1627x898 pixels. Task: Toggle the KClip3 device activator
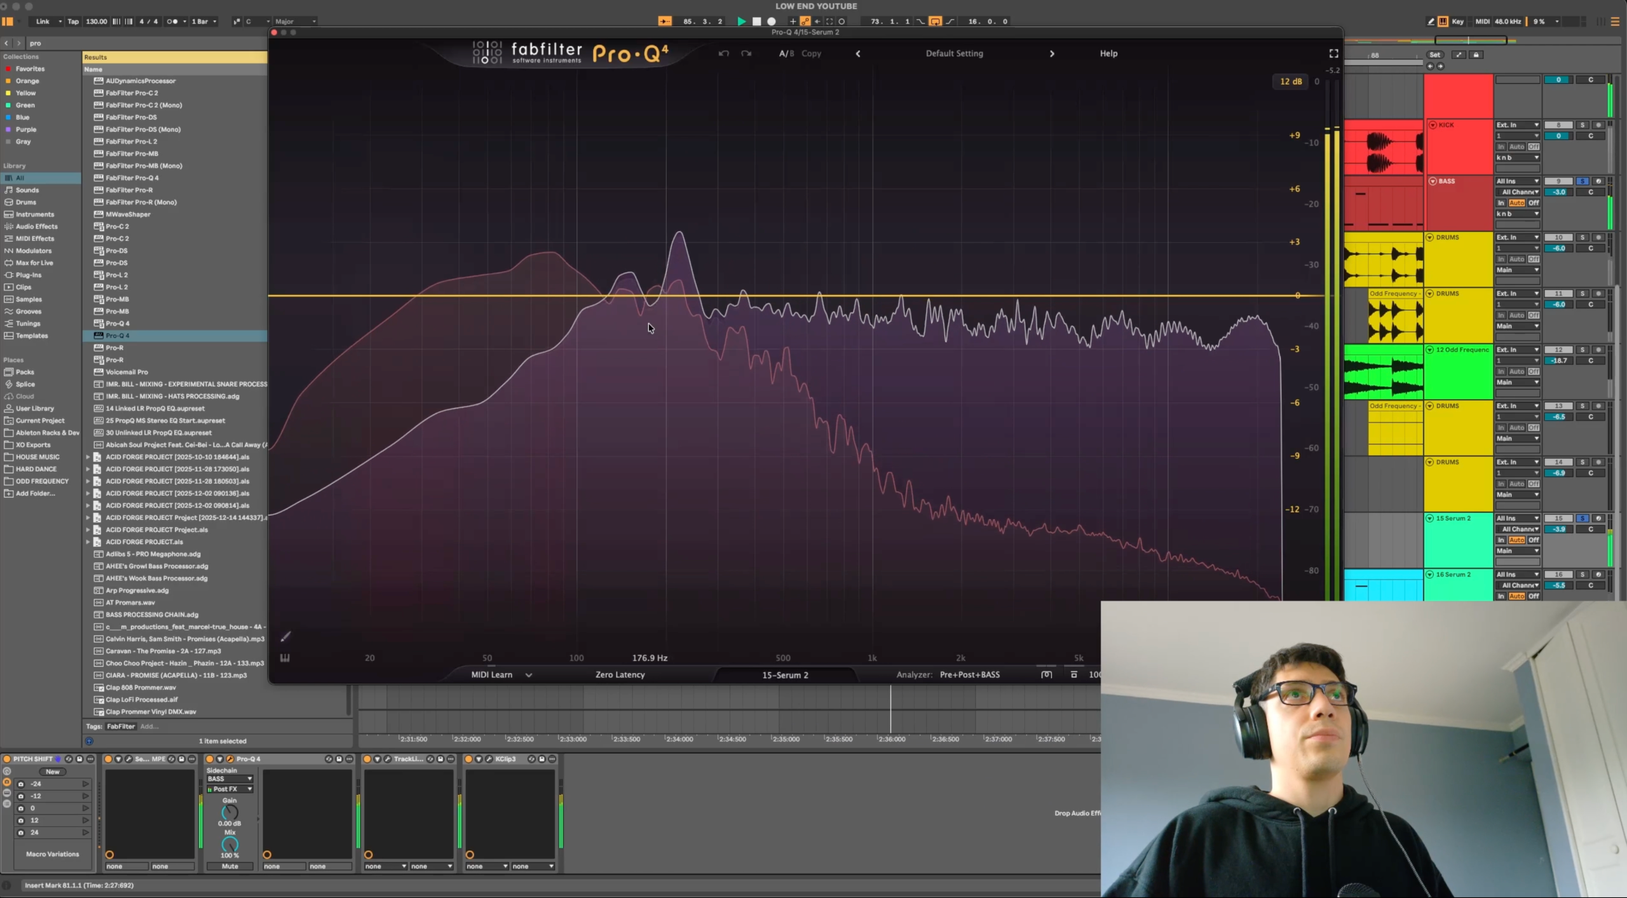(468, 759)
